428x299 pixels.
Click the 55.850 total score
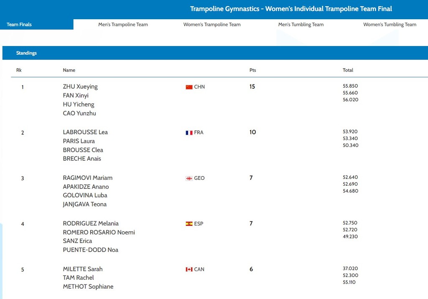click(x=350, y=86)
